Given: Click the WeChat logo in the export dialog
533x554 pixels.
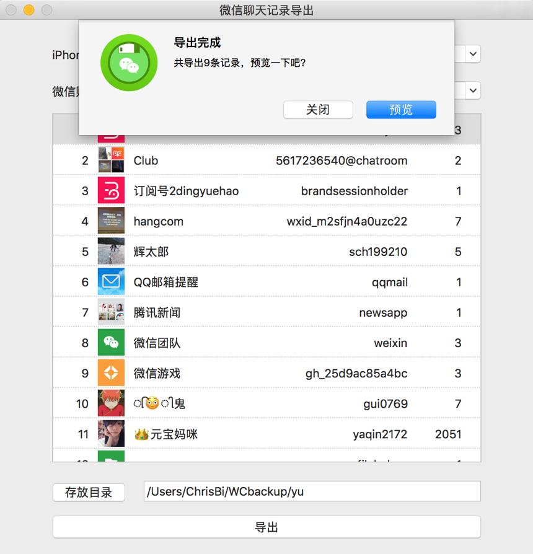Looking at the screenshot, I should [x=129, y=63].
